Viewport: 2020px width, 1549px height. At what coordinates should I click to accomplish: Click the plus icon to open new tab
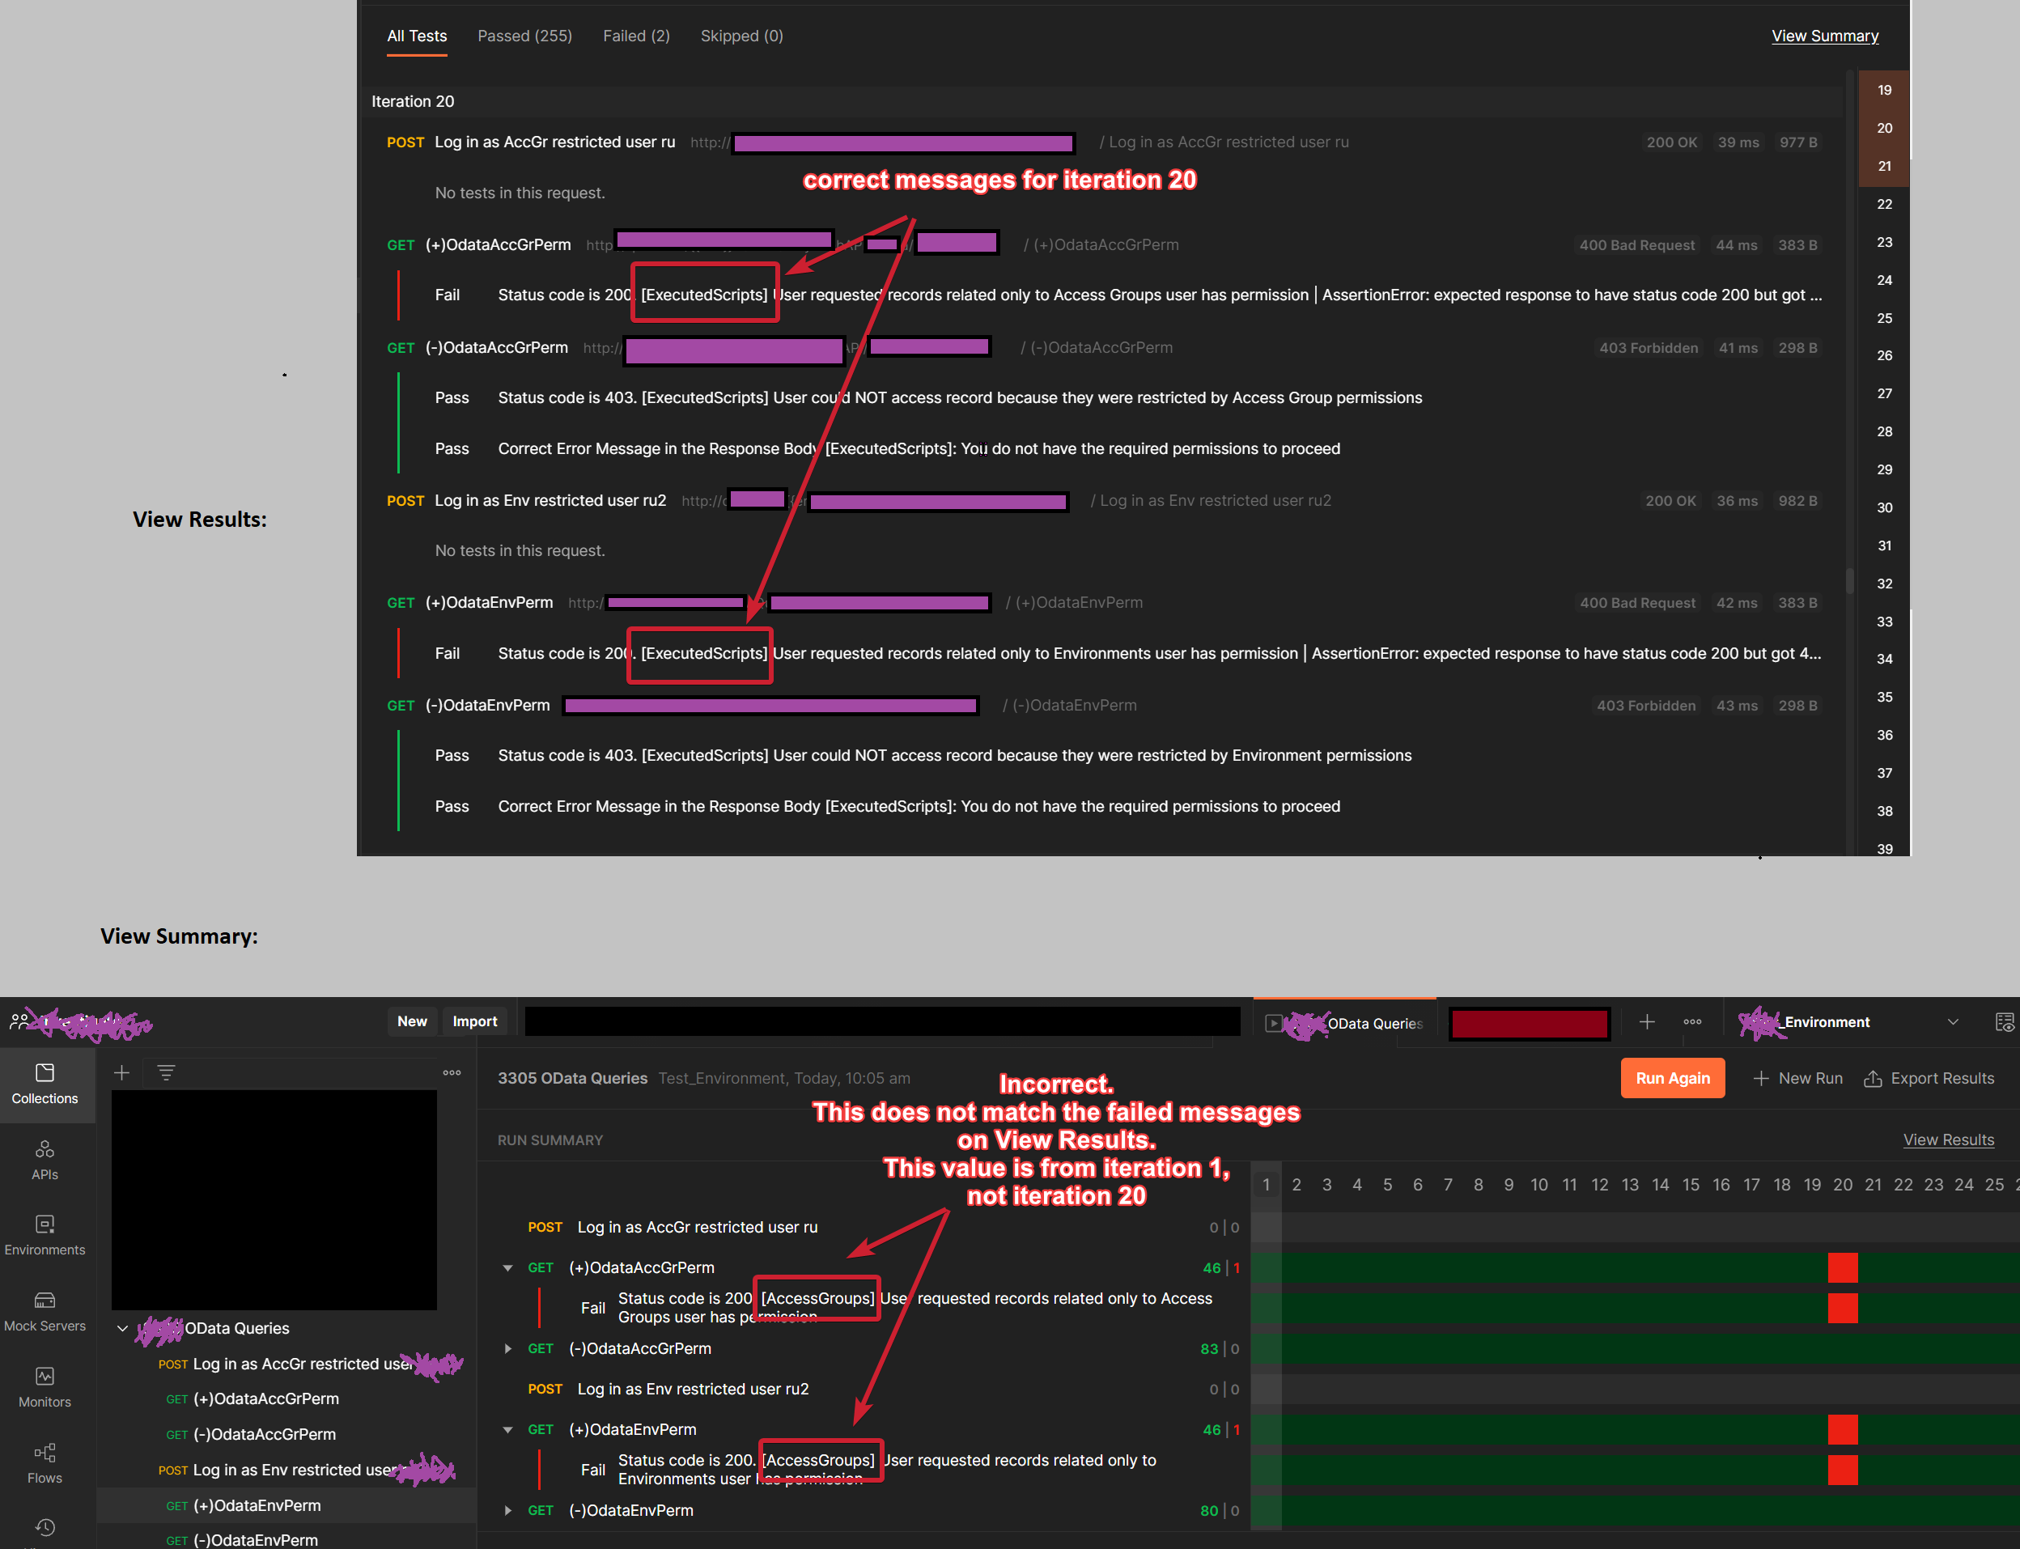(1648, 1021)
